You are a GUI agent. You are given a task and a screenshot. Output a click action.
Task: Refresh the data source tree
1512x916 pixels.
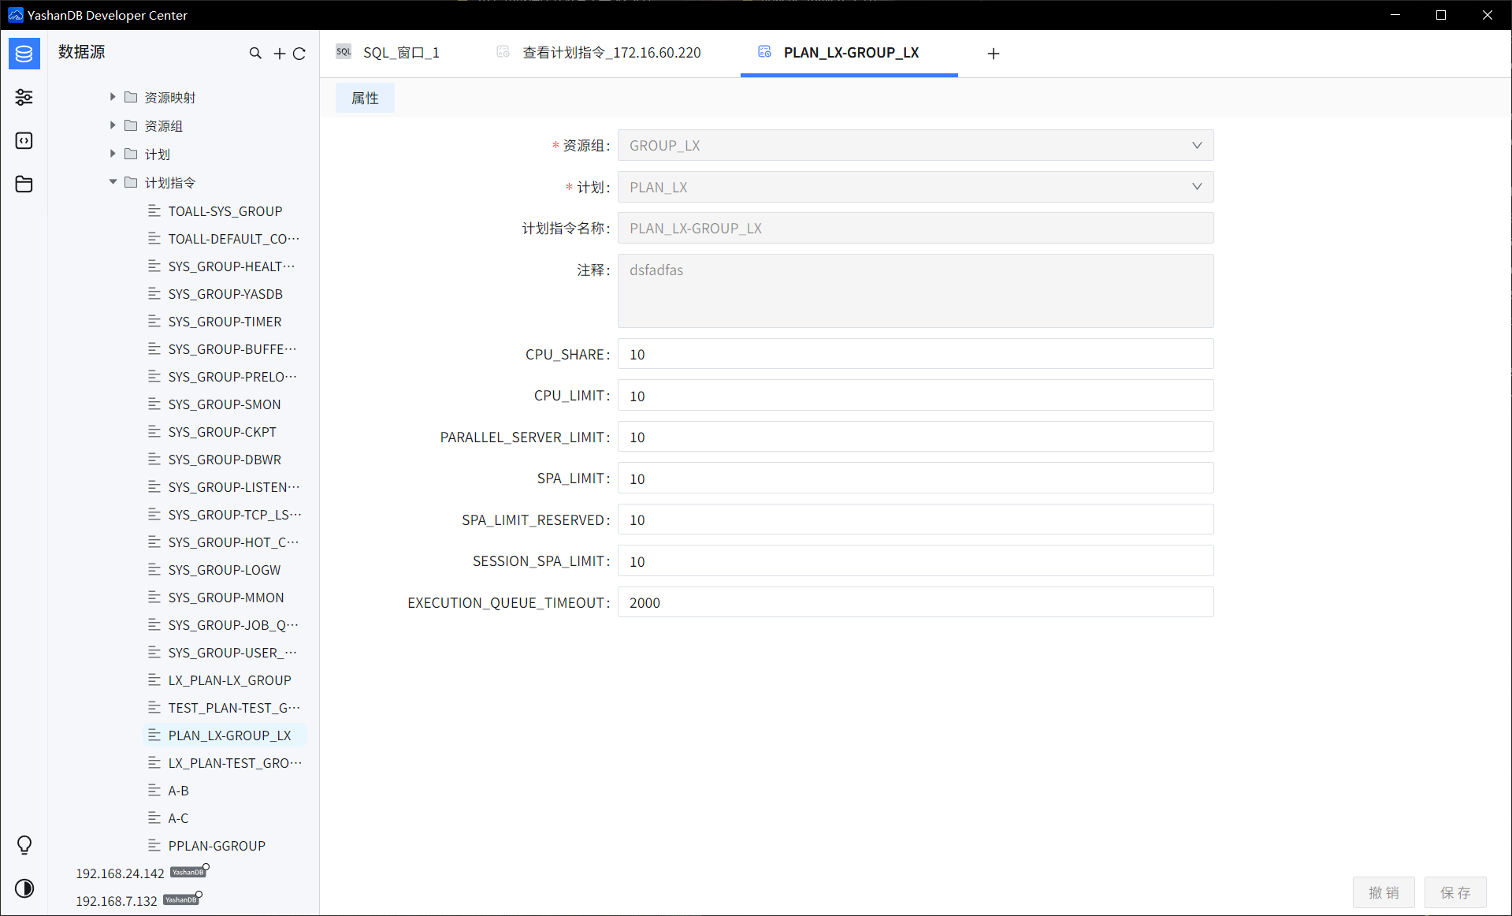[299, 53]
